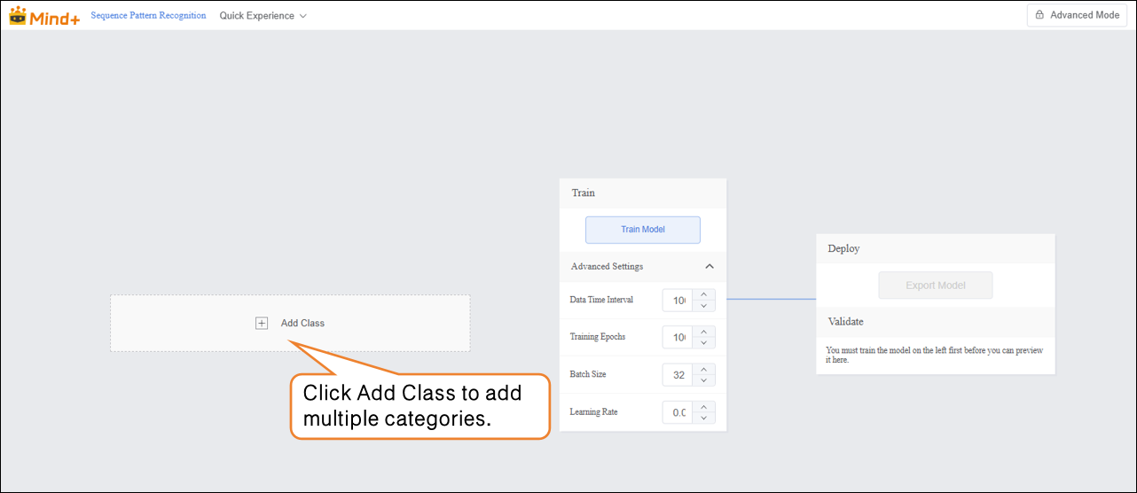Image resolution: width=1137 pixels, height=493 pixels.
Task: Increment the Training Epochs value
Action: coord(702,332)
